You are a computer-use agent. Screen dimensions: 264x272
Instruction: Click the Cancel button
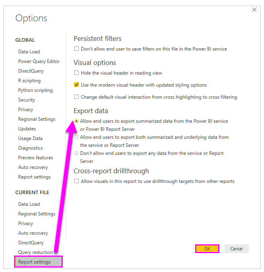coord(237,249)
